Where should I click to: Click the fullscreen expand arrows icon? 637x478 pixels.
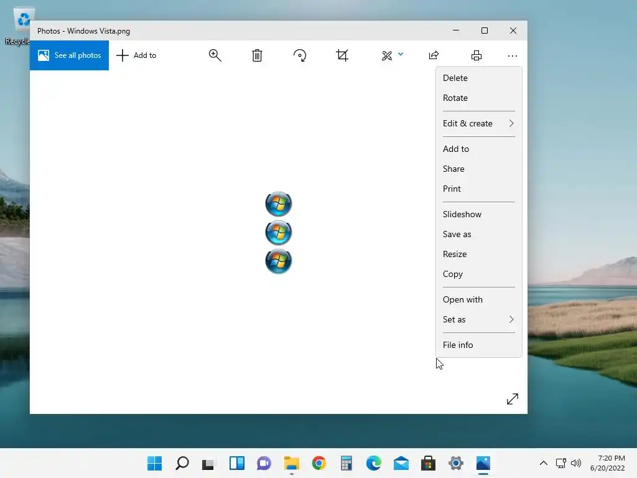513,399
